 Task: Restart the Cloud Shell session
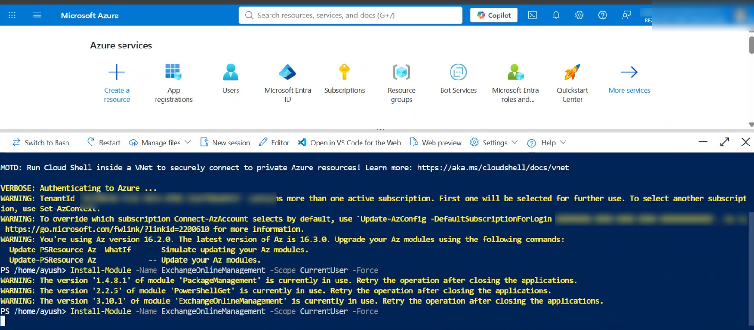104,143
